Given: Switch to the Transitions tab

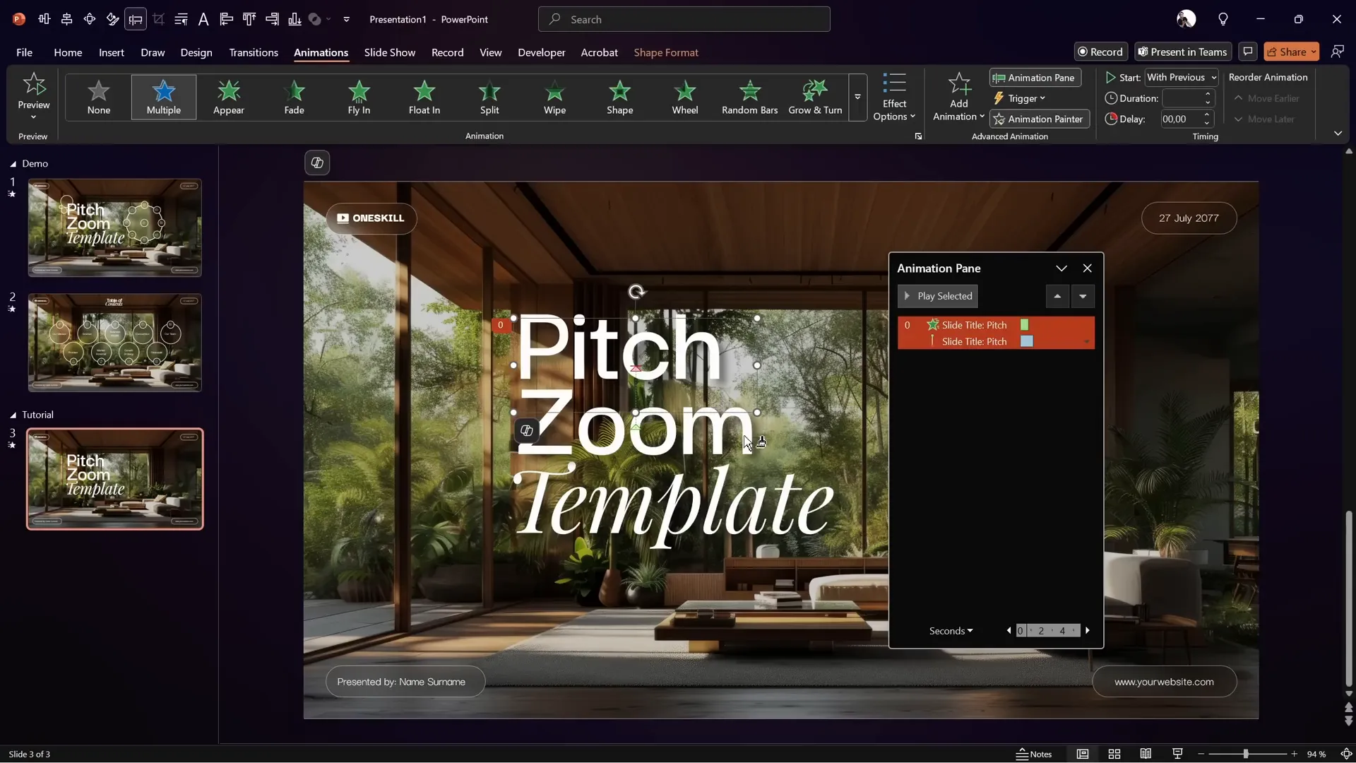Looking at the screenshot, I should (x=254, y=52).
